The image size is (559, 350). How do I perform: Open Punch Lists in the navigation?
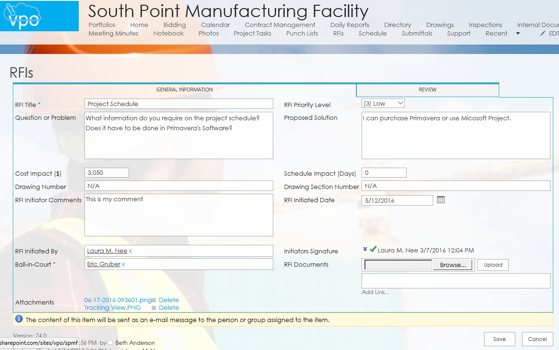(302, 34)
